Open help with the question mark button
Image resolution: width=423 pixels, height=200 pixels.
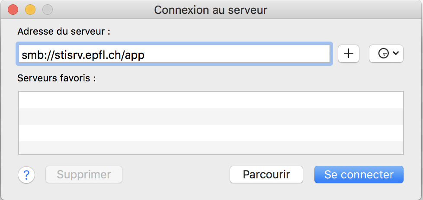pos(26,175)
